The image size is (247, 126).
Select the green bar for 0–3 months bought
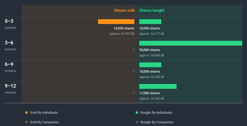150,22
